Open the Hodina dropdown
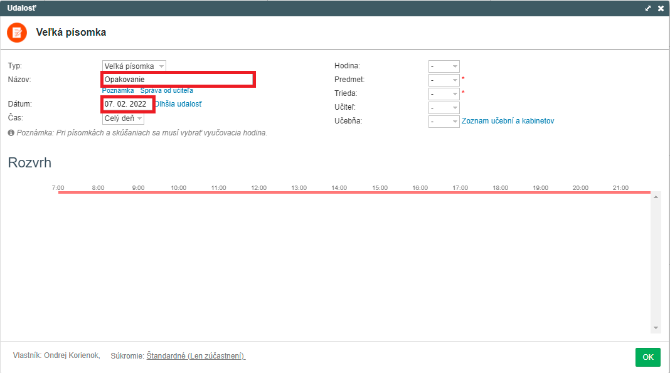Viewport: 670px width, 373px height. point(444,66)
